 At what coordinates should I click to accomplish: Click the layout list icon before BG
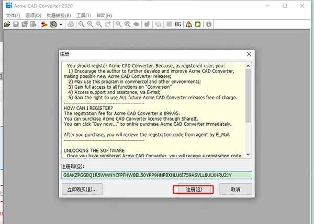pos(169,24)
